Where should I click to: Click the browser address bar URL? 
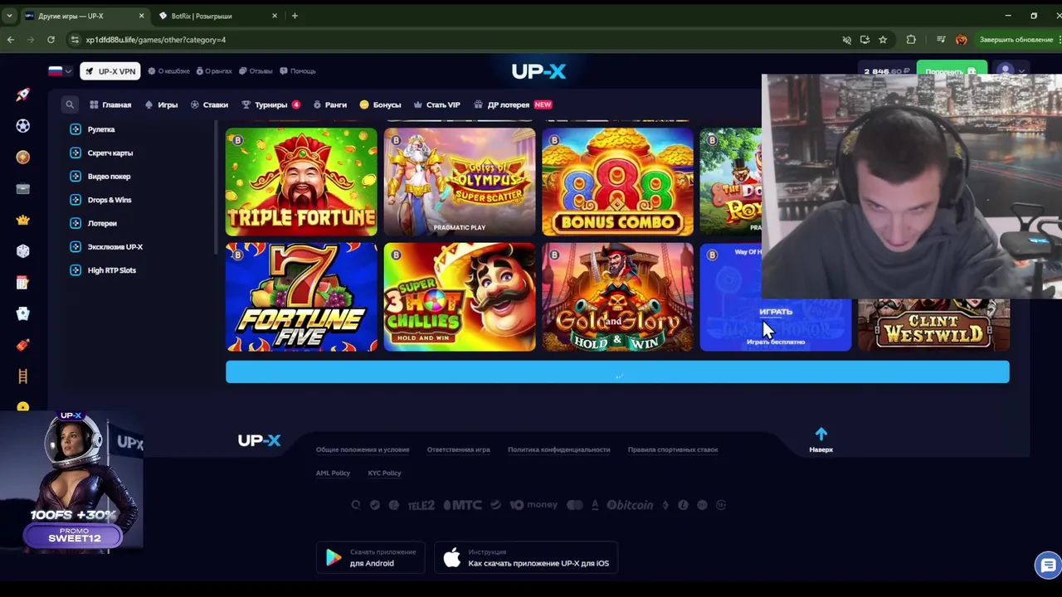tap(156, 40)
